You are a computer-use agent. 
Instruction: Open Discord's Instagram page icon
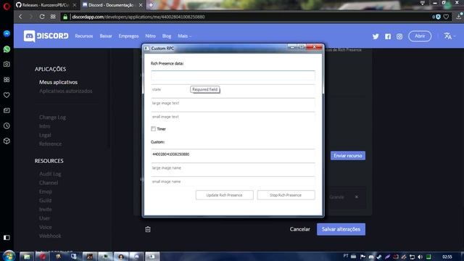[399, 36]
